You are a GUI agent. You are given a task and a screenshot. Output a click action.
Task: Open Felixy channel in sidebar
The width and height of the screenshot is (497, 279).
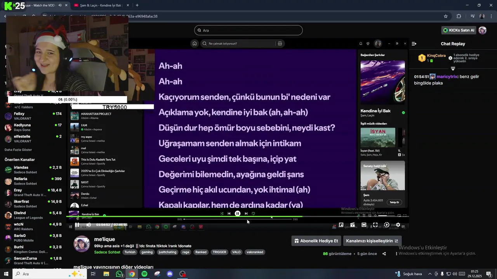tap(33, 116)
